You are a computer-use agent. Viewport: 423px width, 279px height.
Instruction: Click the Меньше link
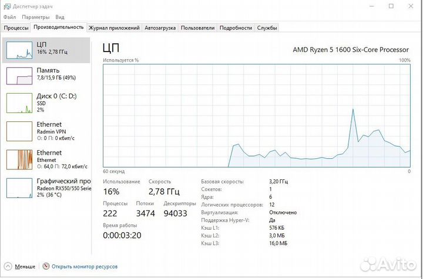tap(25, 267)
